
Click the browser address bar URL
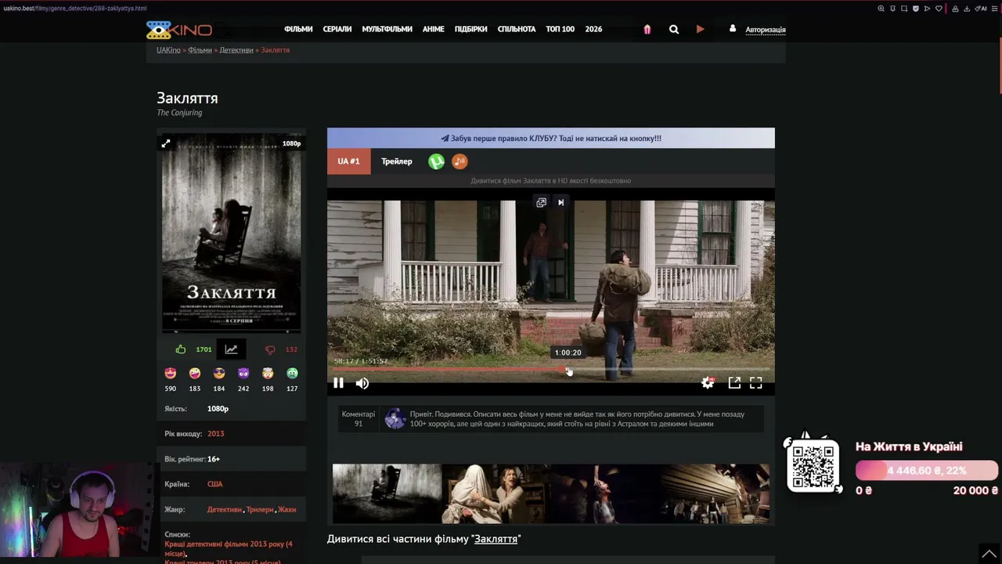click(74, 9)
